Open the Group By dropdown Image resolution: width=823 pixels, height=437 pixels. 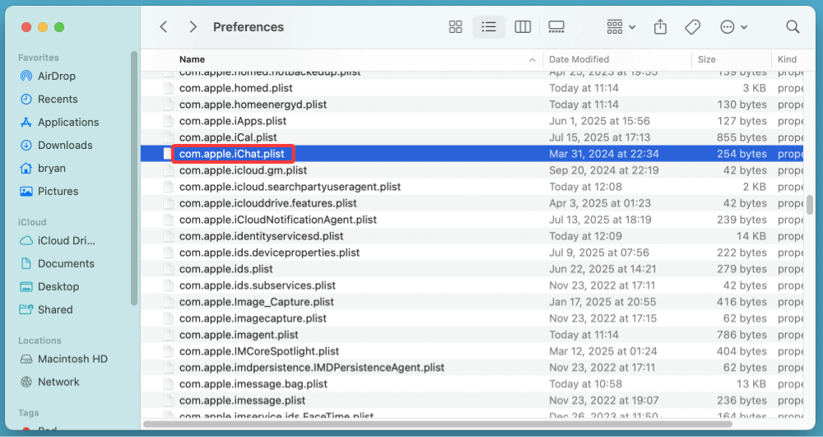[x=621, y=27]
